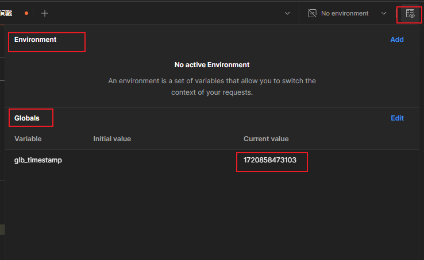
Task: Select the glb_timestamp variable name
Action: pos(38,160)
